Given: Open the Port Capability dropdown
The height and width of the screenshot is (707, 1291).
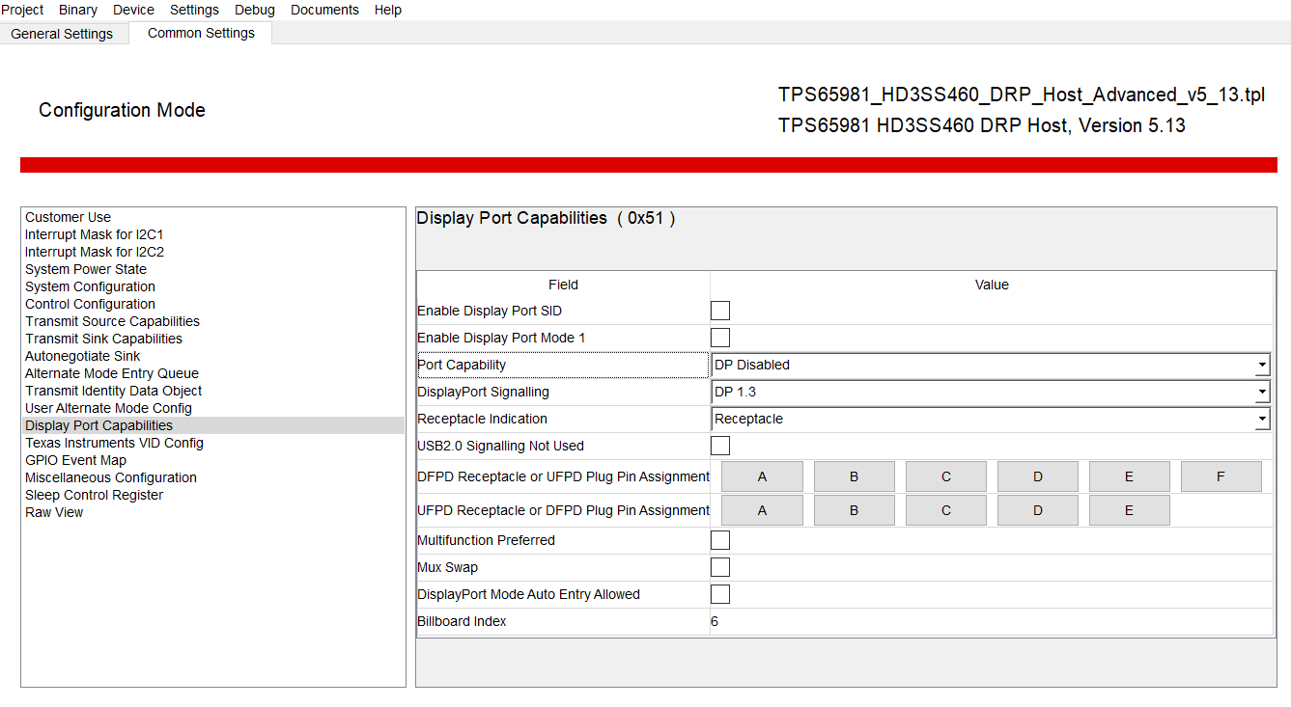Looking at the screenshot, I should tap(991, 365).
